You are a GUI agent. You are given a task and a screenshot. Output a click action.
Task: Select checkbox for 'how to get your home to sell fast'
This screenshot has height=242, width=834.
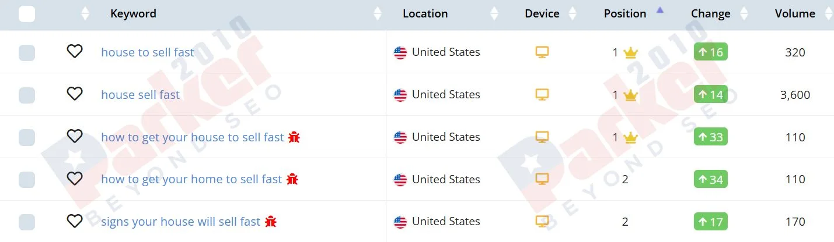tap(27, 180)
